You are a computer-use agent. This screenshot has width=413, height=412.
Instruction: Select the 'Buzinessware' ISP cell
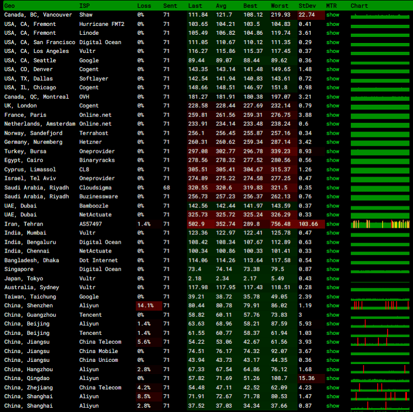[x=99, y=196]
